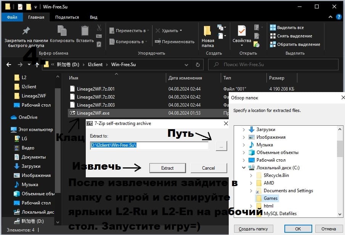Viewport: 345px width, 235px height.
Task: Click the Обзор папок tree scrollbar thumb
Action: click(340, 149)
